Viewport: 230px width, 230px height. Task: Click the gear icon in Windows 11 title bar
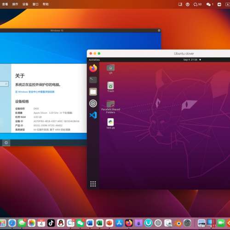pyautogui.click(x=159, y=30)
